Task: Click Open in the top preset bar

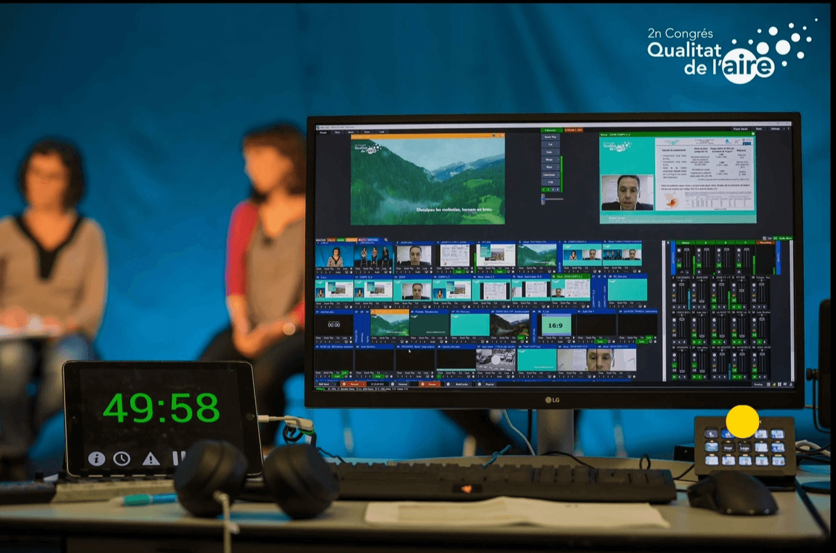Action: [351, 132]
